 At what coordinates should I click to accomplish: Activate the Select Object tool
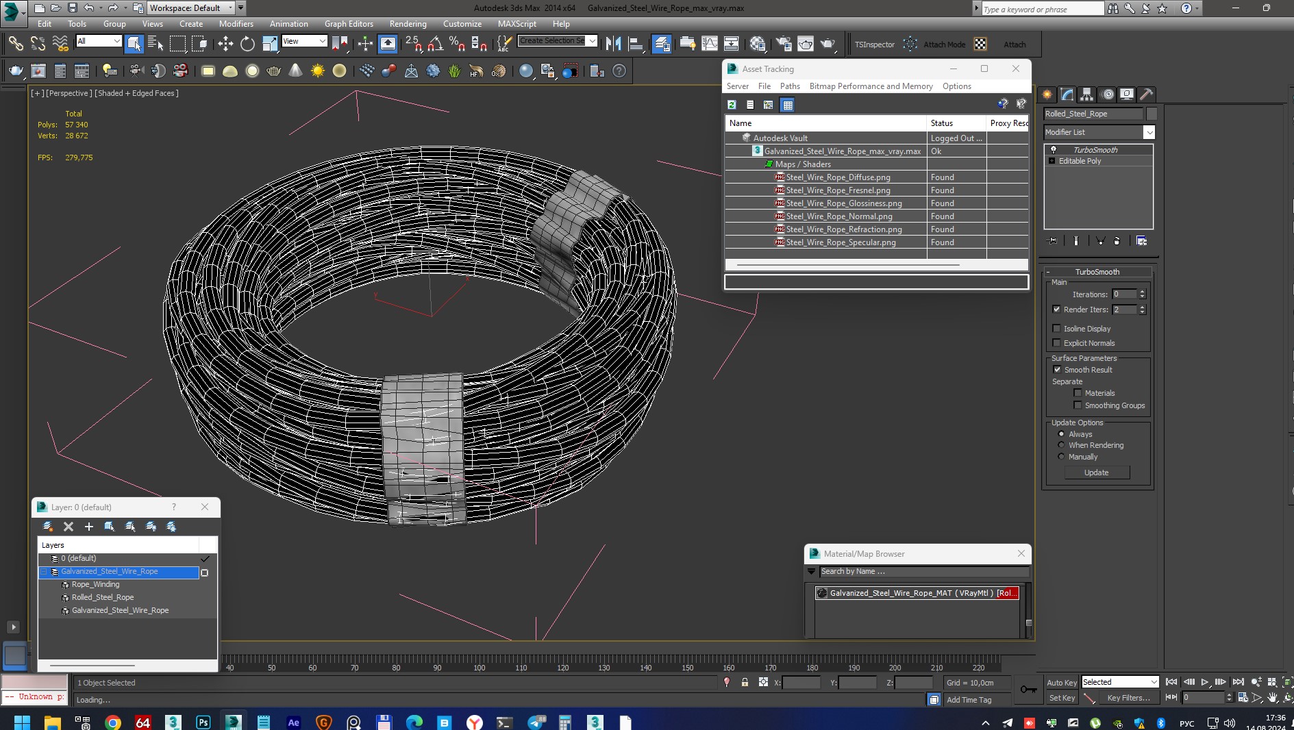point(134,45)
